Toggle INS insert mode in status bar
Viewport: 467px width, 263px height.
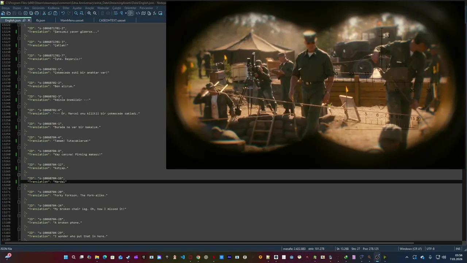pyautogui.click(x=458, y=249)
